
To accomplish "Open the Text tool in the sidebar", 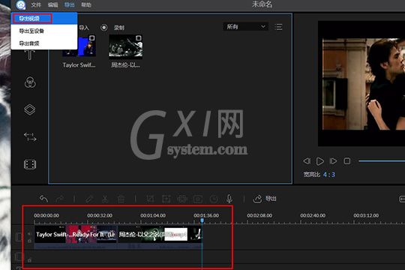I will tap(30, 55).
